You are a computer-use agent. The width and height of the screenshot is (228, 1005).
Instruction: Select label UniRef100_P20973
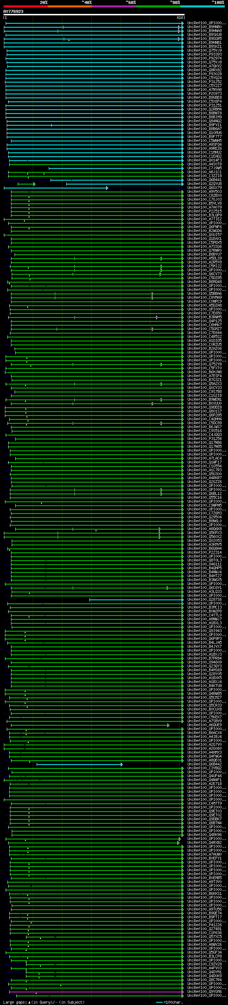[204, 94]
